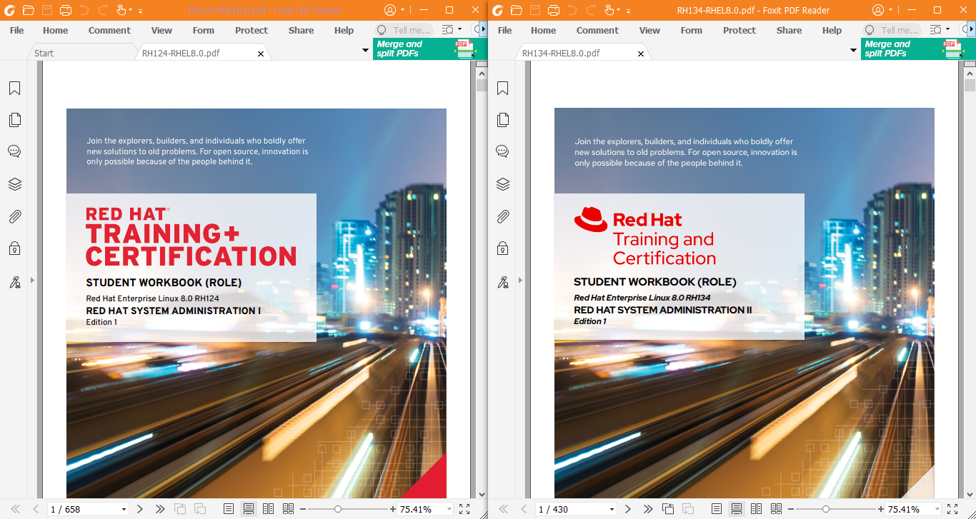
Task: Enable facing pages view in RH124 window
Action: point(268,509)
